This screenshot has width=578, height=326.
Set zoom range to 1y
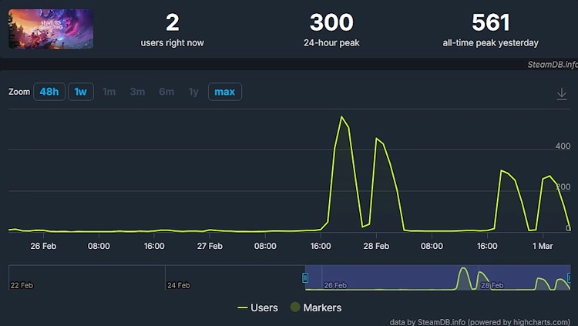click(193, 92)
